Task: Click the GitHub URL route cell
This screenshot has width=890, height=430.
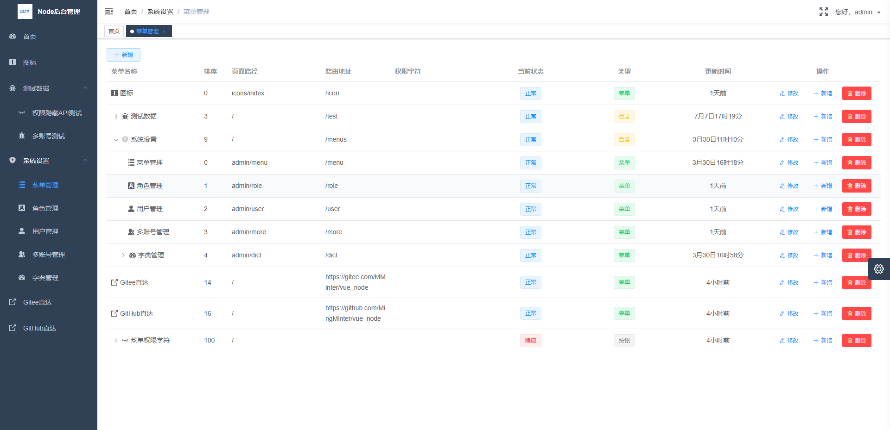Action: tap(356, 313)
